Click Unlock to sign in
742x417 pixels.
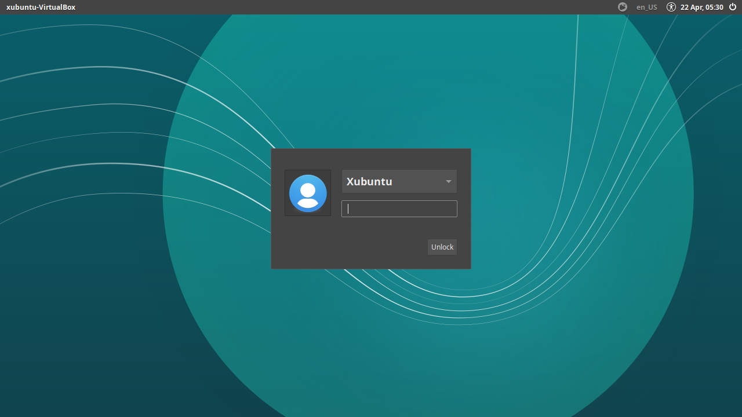(442, 247)
